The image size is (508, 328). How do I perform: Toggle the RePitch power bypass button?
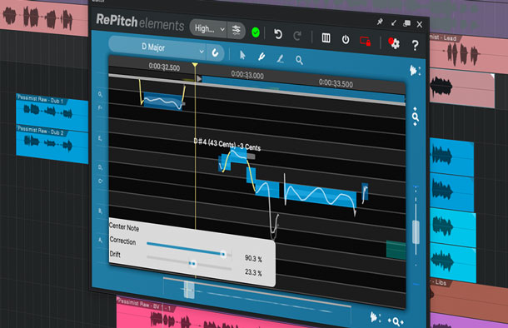346,39
